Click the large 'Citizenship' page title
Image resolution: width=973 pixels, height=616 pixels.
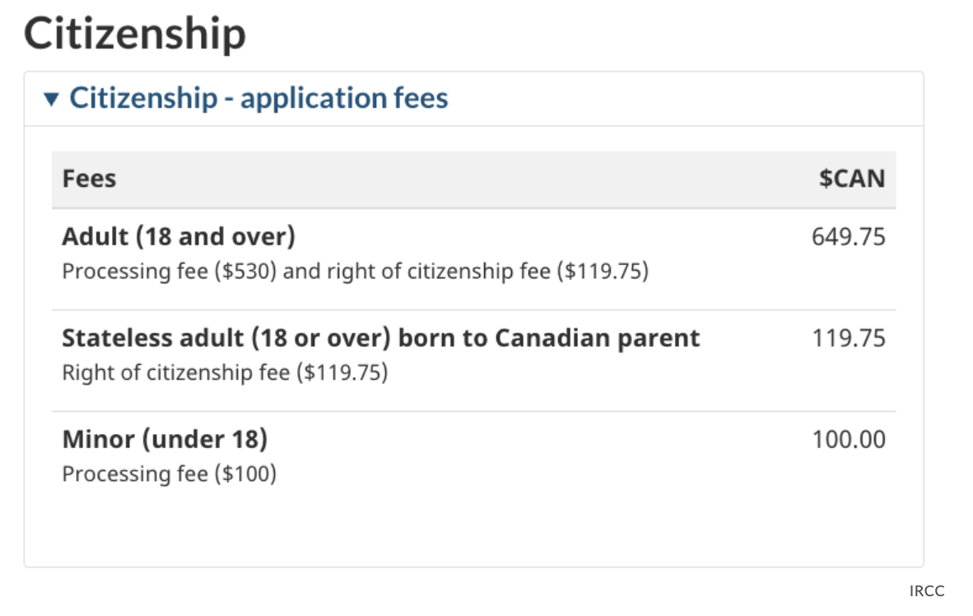[x=135, y=34]
